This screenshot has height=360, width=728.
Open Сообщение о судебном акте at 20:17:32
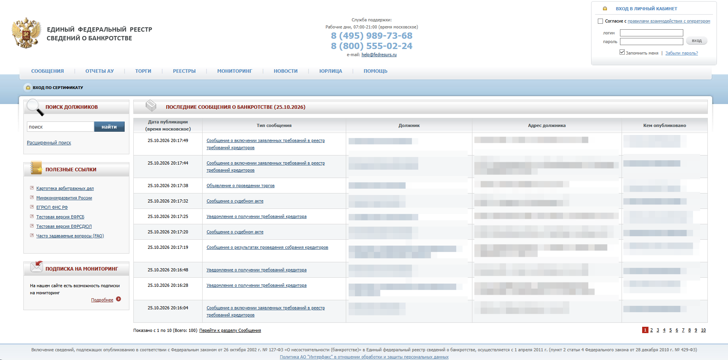[235, 201]
